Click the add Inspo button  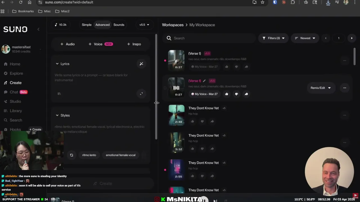point(134,44)
